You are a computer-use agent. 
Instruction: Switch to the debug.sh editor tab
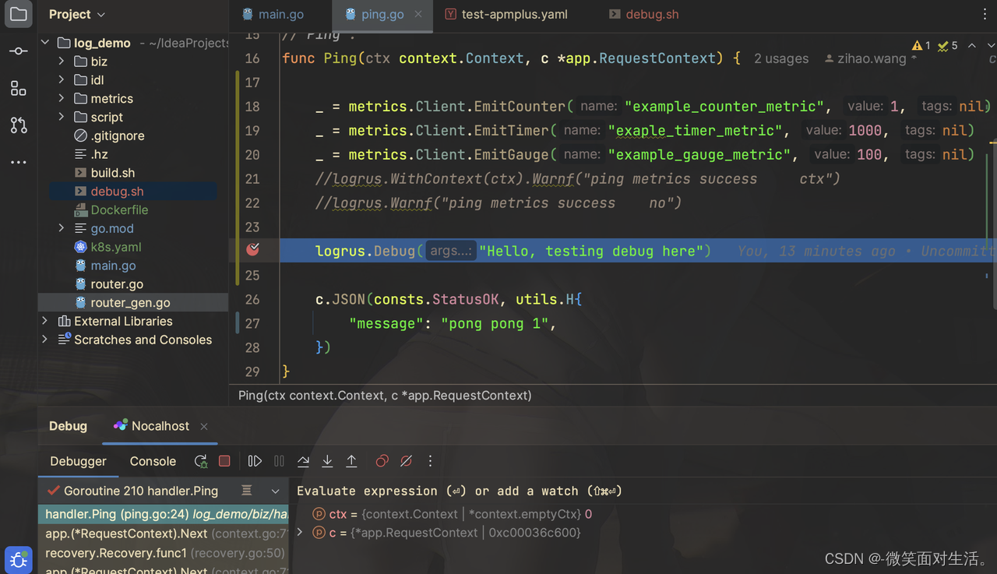[644, 14]
